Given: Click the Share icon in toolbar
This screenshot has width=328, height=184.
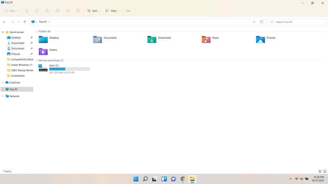Looking at the screenshot, I should click(68, 11).
